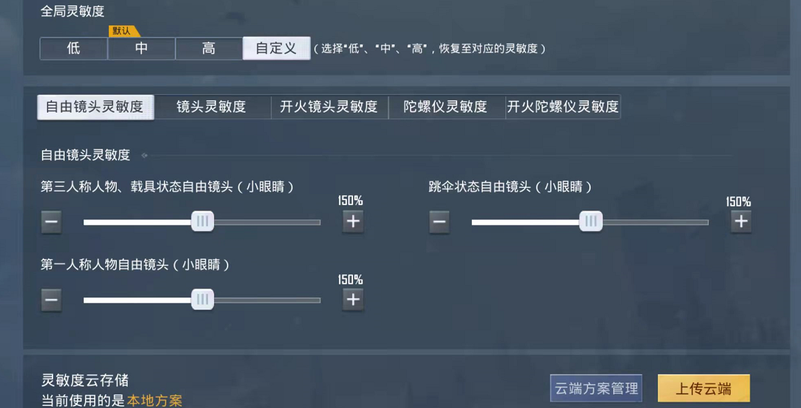Click plus for 第三人称人物 free camera sensitivity
This screenshot has width=801, height=408.
(353, 222)
